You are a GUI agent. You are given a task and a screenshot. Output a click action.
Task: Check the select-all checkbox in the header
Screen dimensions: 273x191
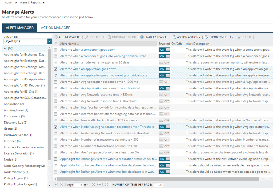pyautogui.click(x=56, y=43)
